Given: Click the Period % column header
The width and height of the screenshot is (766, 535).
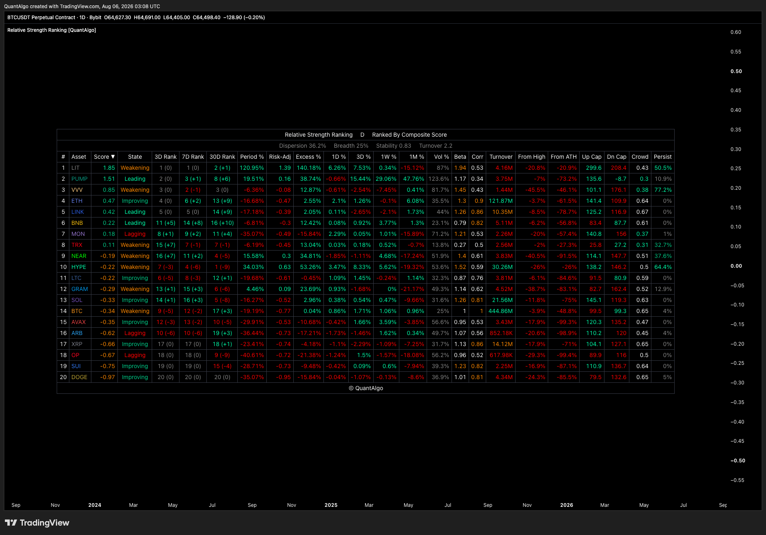Looking at the screenshot, I should [252, 157].
